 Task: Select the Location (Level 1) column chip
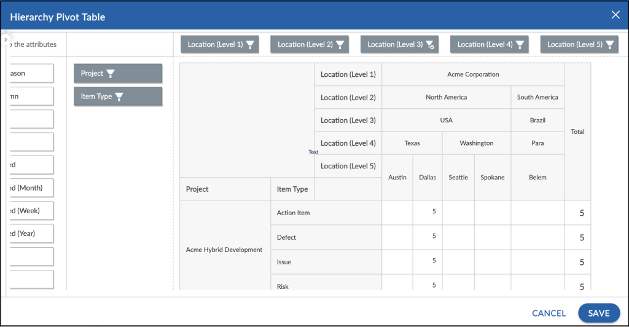tap(219, 44)
